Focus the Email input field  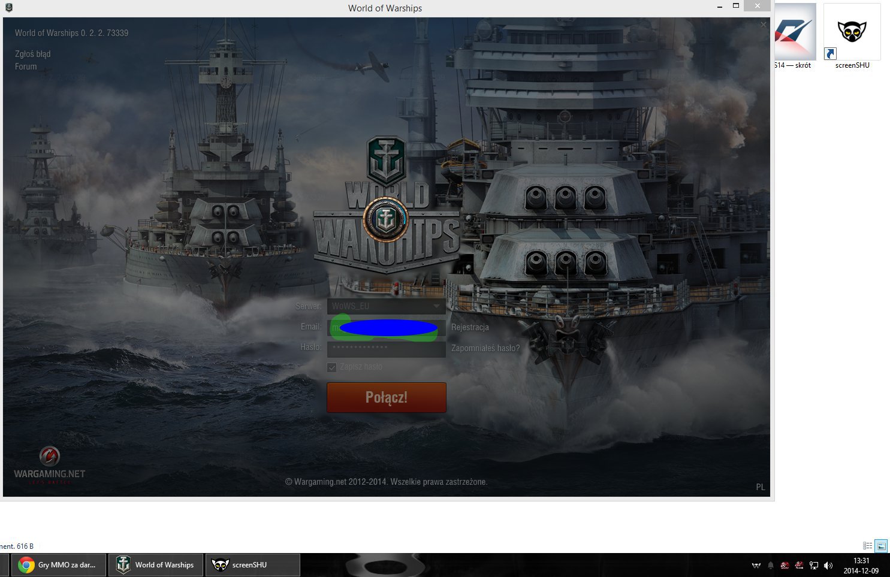click(387, 327)
